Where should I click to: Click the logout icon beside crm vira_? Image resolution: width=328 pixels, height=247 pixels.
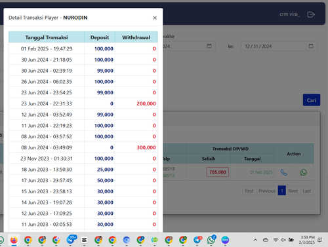pos(311,14)
